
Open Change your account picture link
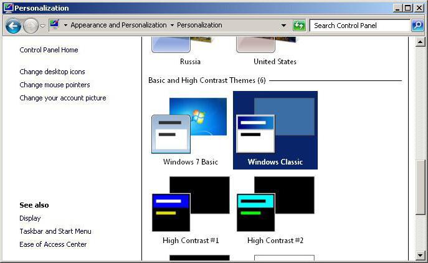tap(63, 98)
